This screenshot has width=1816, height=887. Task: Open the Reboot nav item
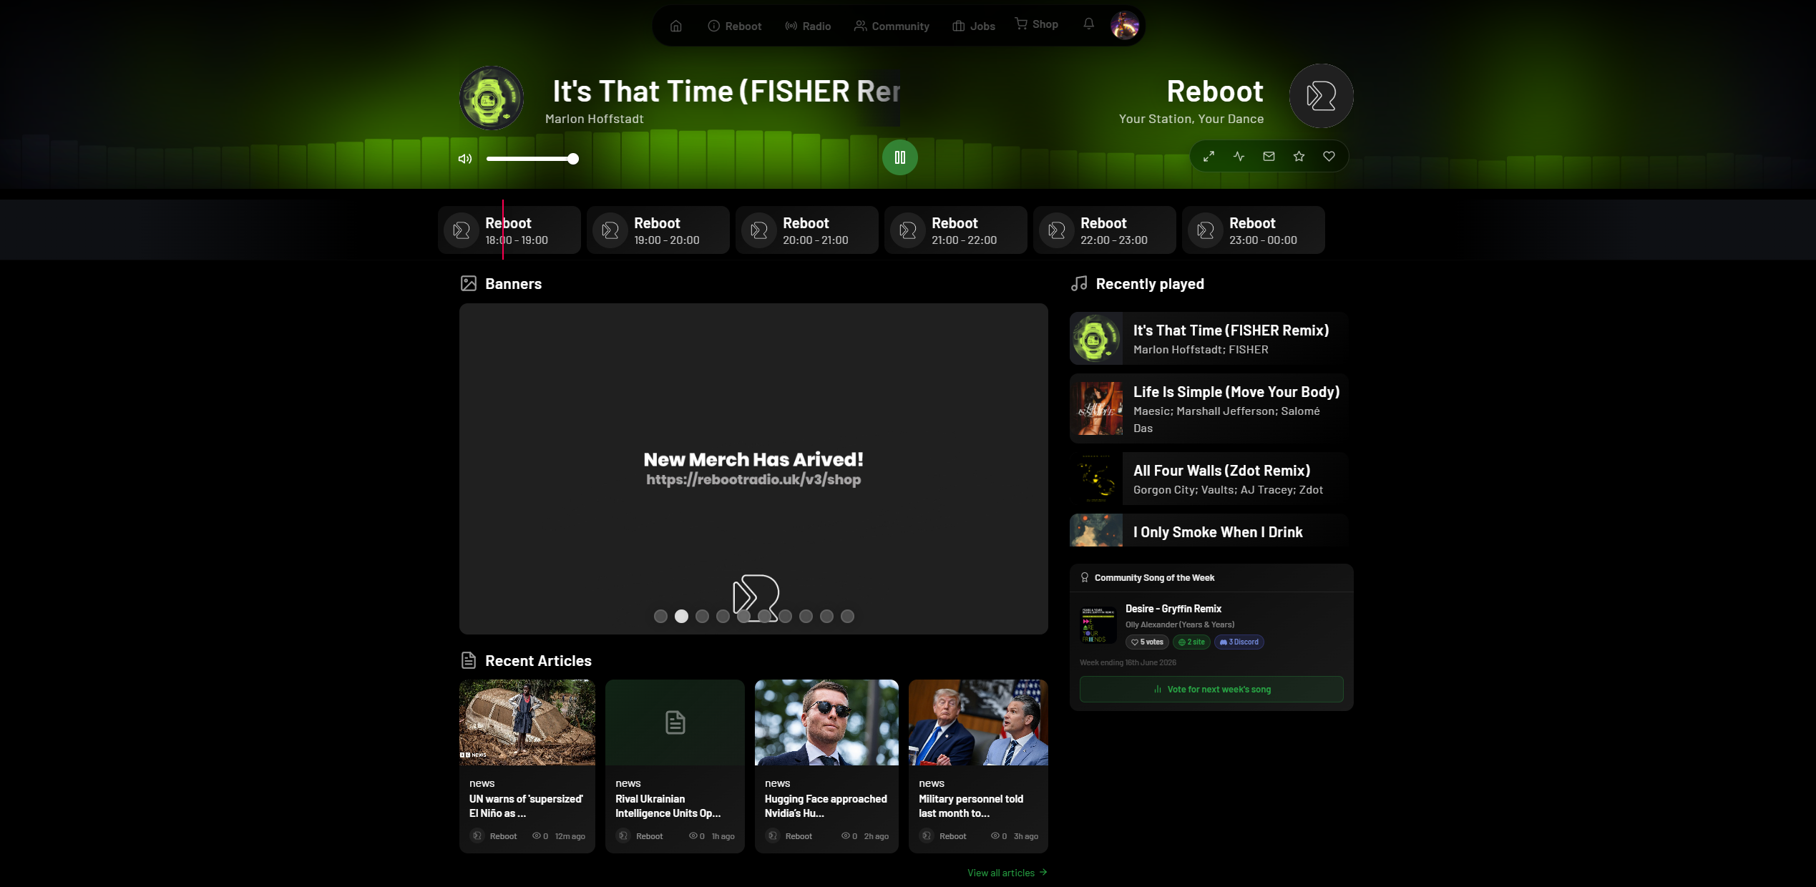point(734,26)
